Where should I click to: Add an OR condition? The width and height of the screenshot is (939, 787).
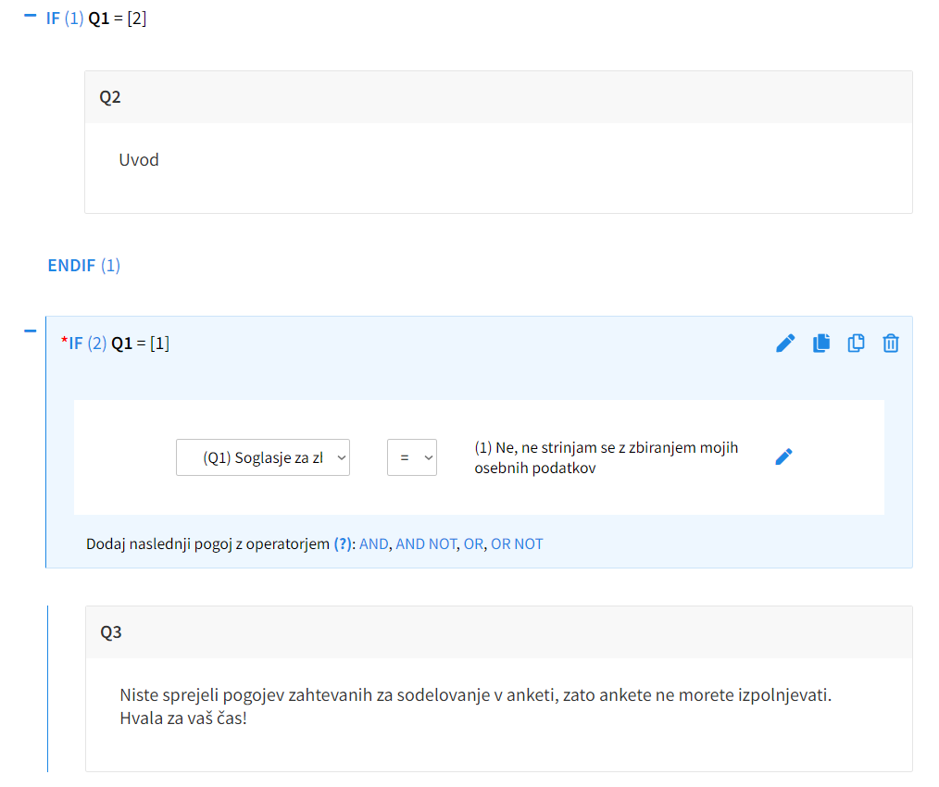[x=473, y=543]
